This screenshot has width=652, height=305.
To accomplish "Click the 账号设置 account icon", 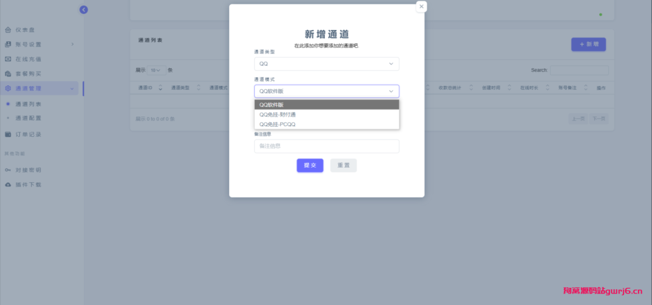I will click(x=8, y=44).
